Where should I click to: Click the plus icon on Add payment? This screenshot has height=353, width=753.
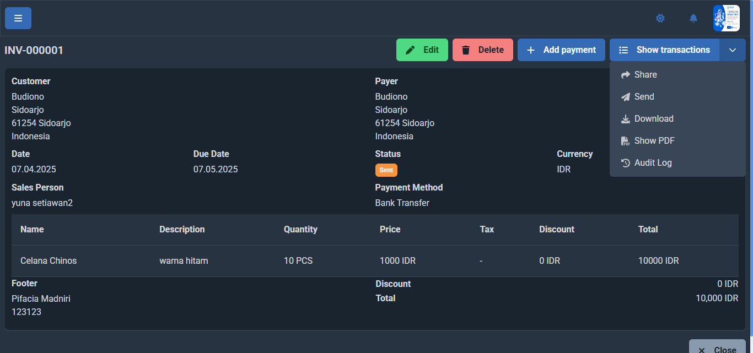531,50
